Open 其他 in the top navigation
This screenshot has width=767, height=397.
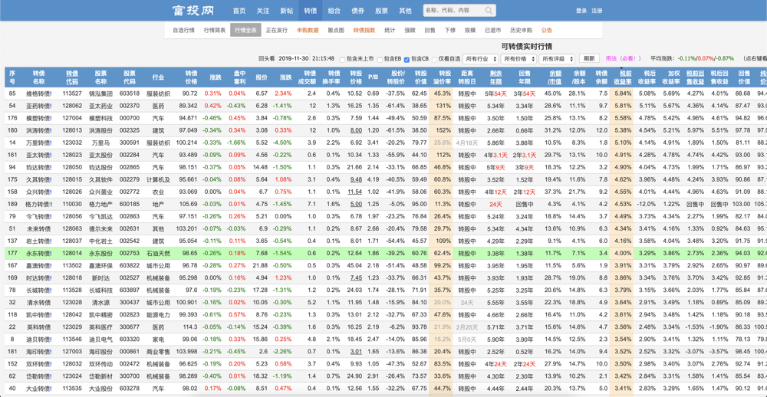point(405,10)
